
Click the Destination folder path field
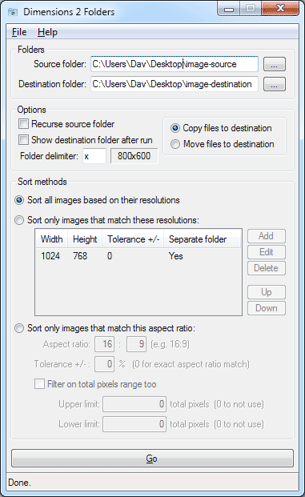[x=175, y=84]
